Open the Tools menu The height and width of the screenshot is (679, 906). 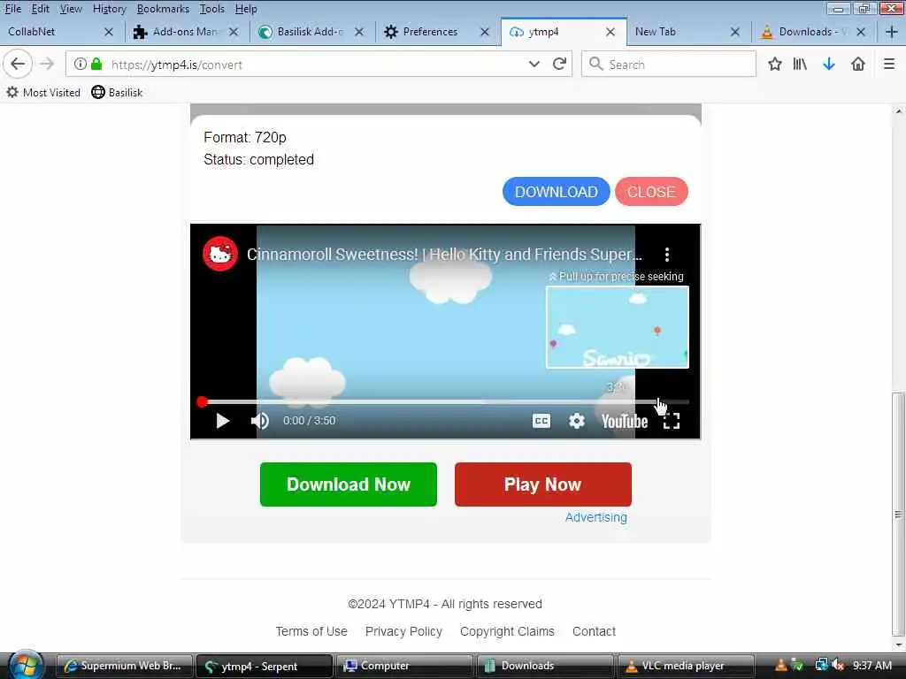(x=212, y=9)
